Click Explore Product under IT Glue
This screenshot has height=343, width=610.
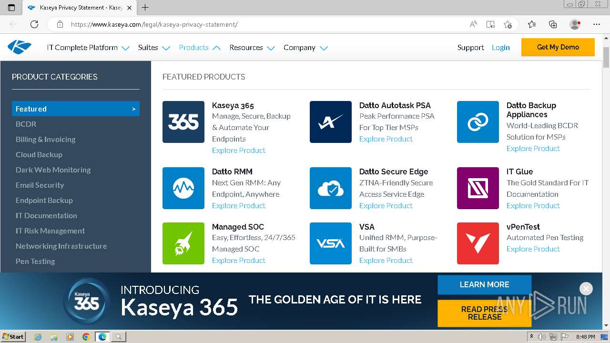[533, 205]
